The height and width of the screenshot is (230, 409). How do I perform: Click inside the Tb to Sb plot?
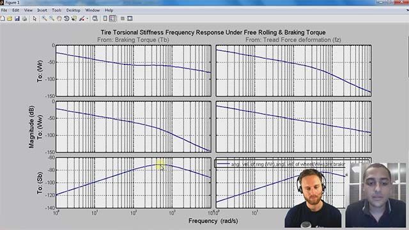click(134, 183)
